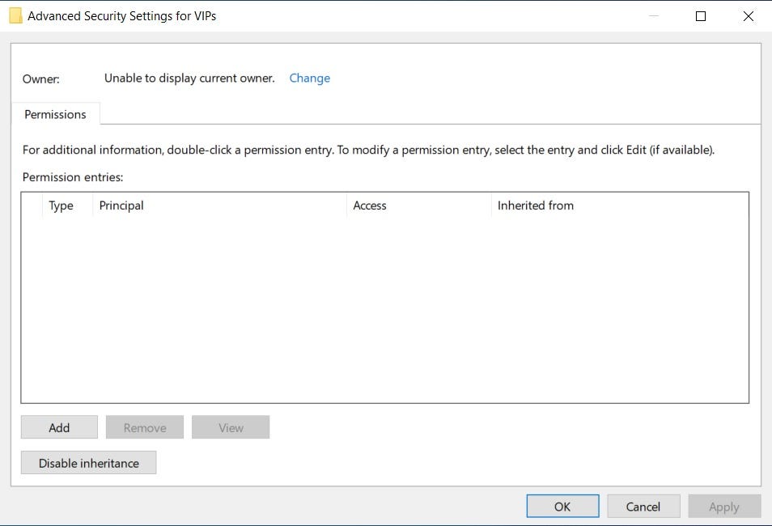
Task: Click the greyed-out Apply button
Action: point(724,507)
